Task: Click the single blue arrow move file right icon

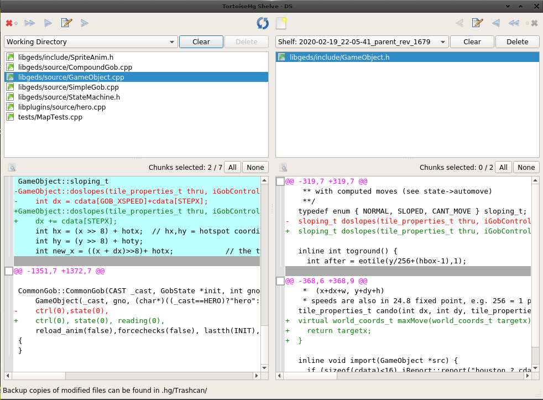Action: (48, 23)
